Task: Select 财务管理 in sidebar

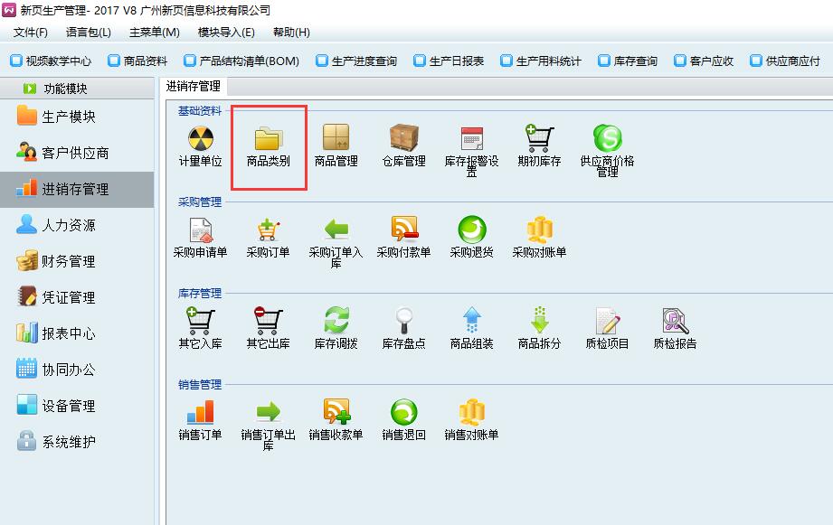Action: click(x=68, y=261)
